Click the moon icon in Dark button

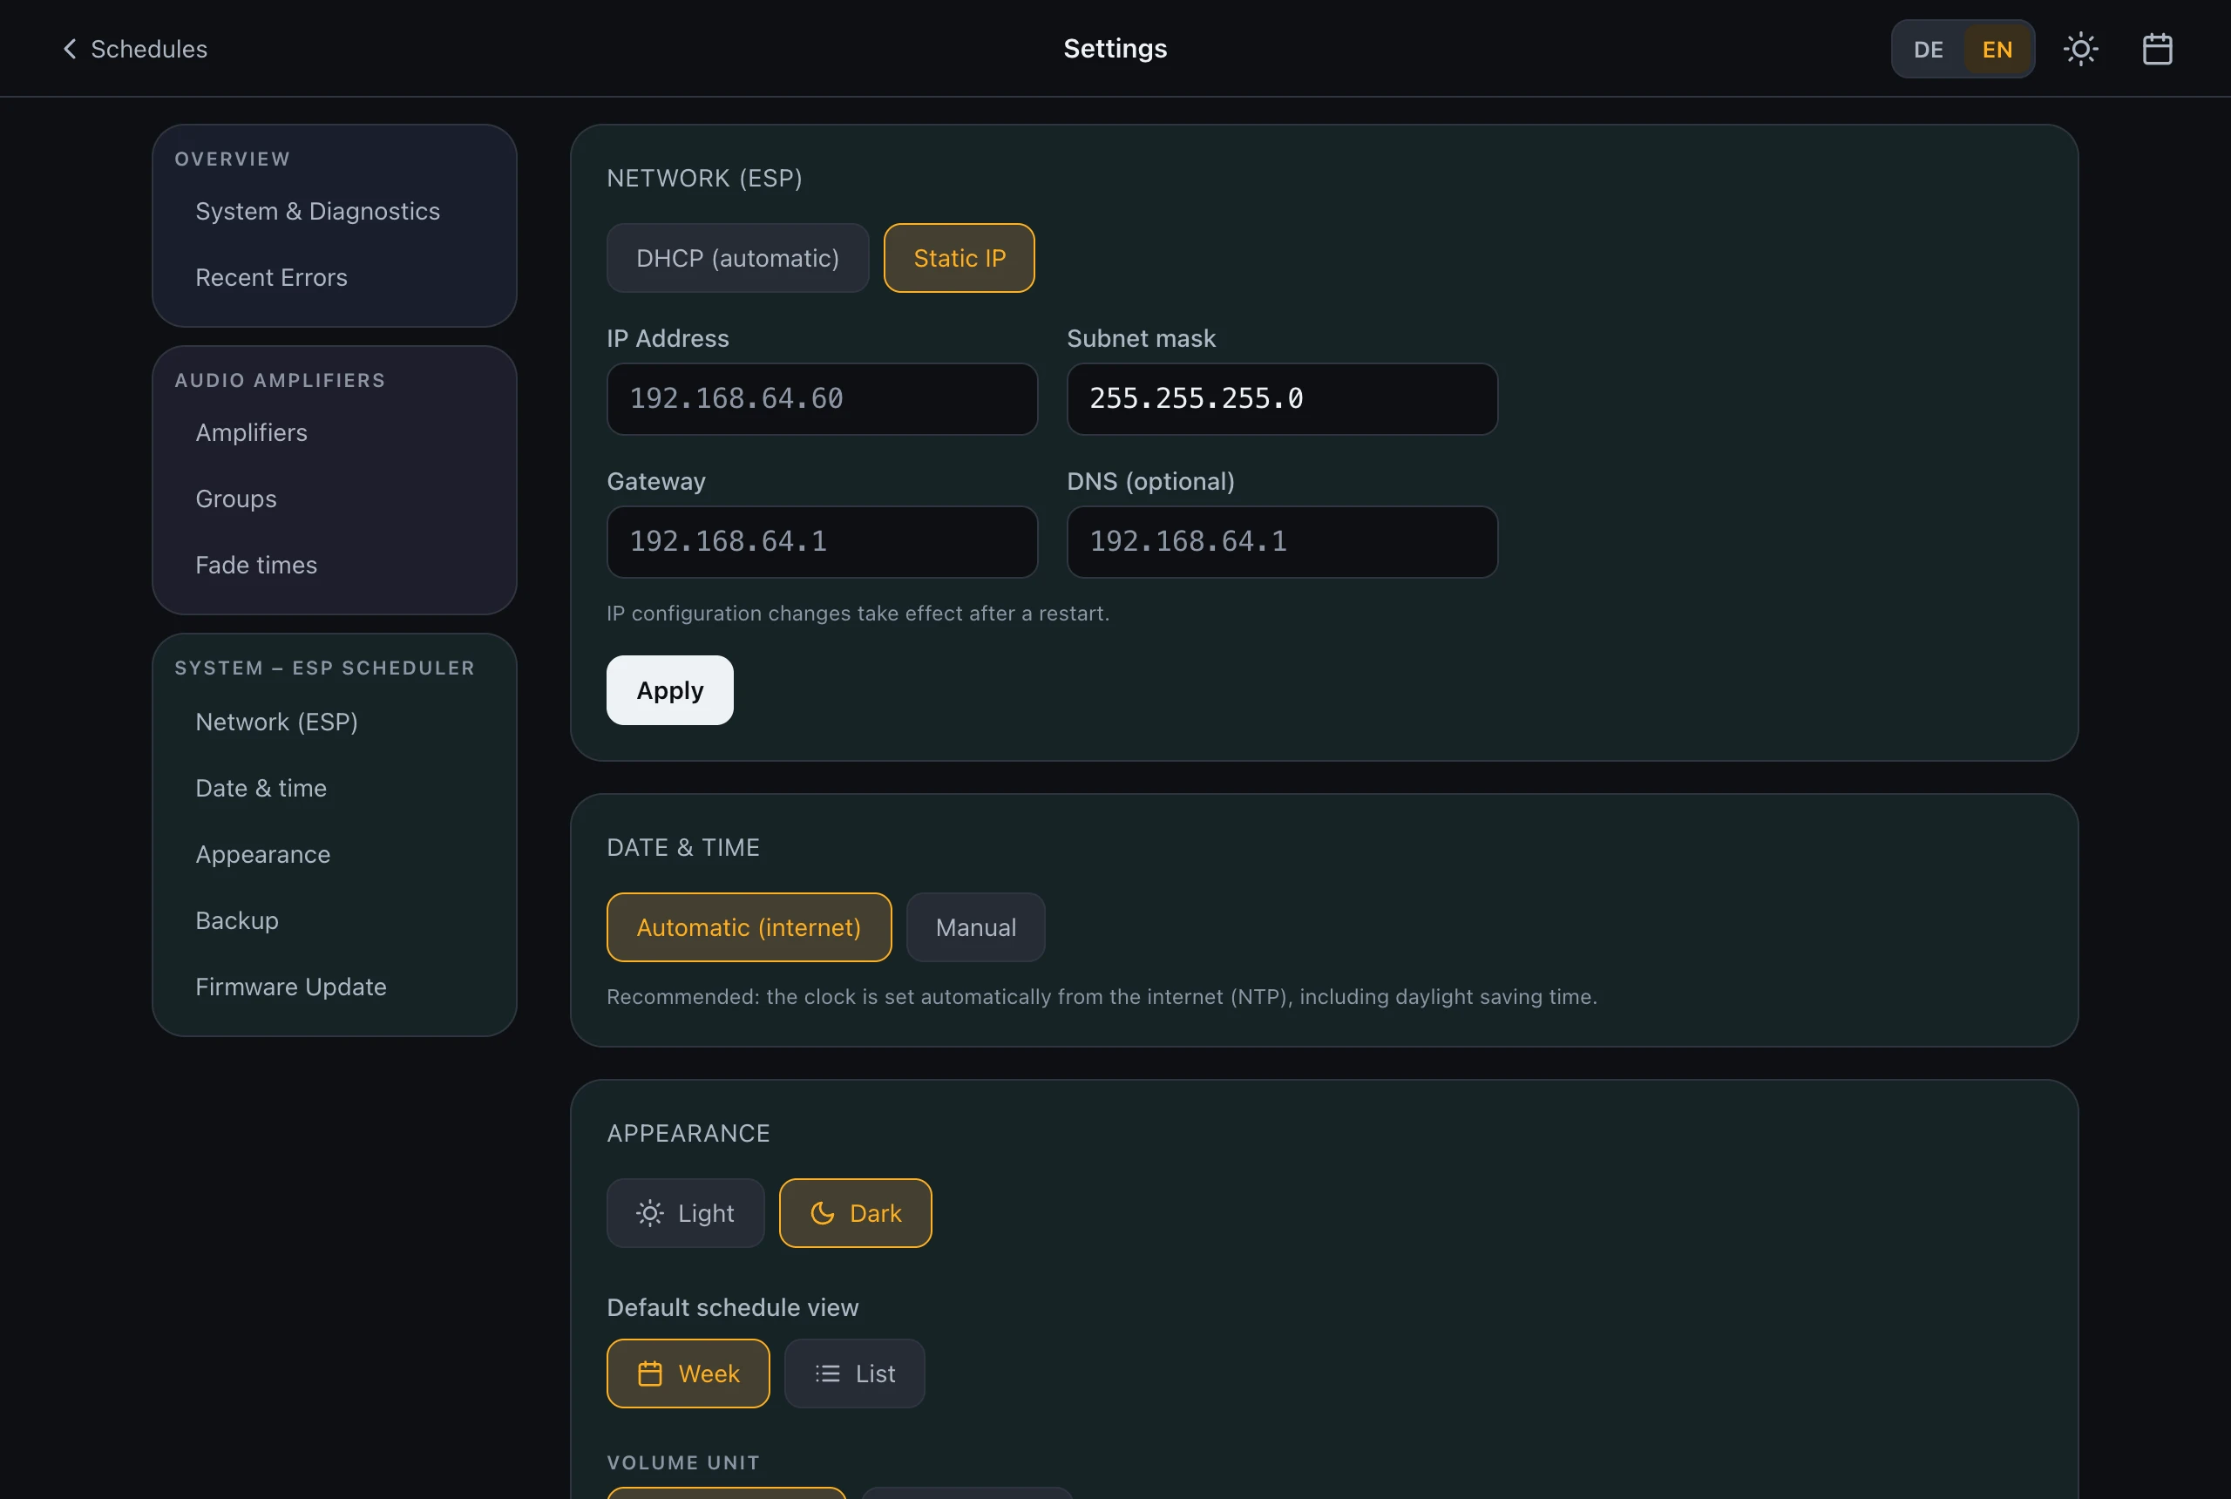click(822, 1213)
